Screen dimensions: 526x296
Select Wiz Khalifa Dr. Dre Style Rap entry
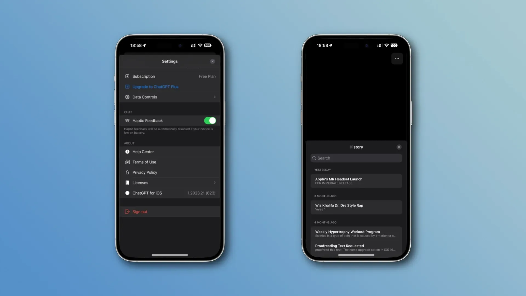pos(356,207)
